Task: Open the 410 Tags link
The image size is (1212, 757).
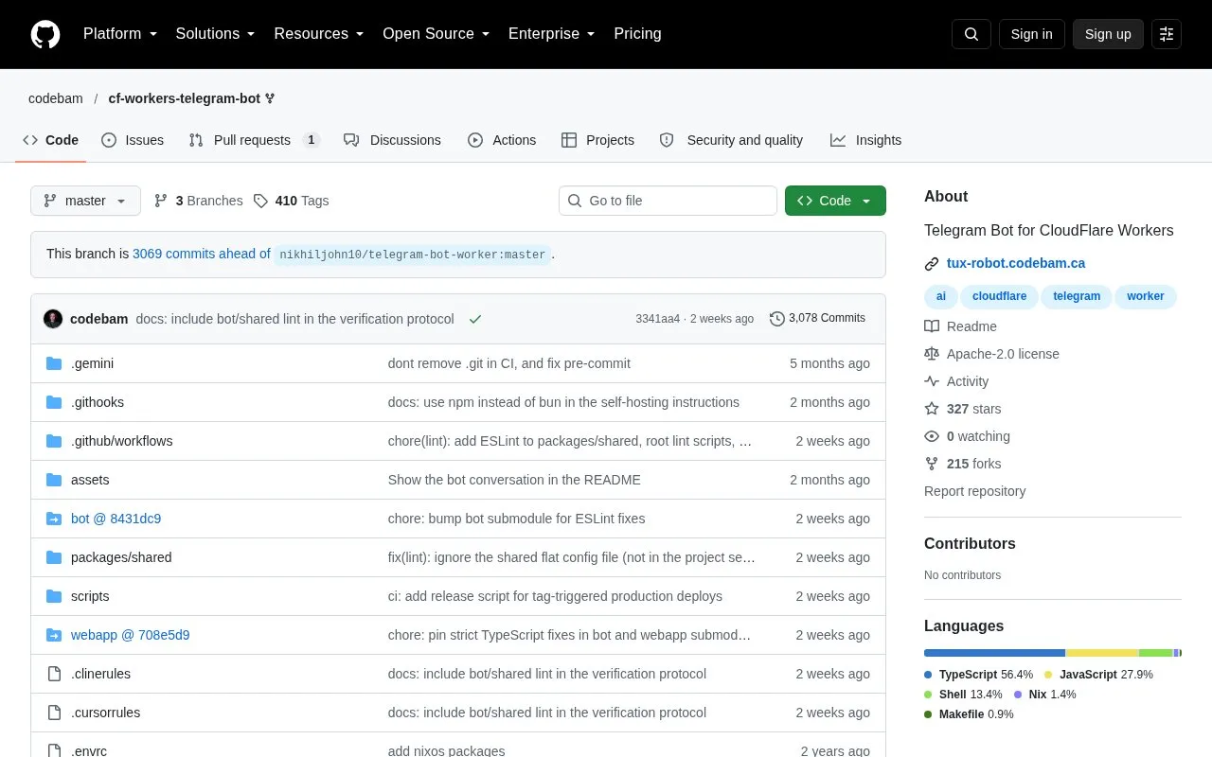Action: [292, 201]
